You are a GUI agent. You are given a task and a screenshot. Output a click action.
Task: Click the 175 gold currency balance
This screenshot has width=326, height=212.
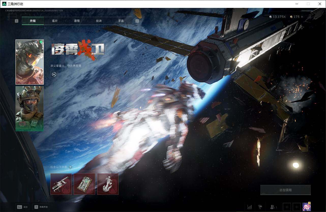pyautogui.click(x=295, y=17)
